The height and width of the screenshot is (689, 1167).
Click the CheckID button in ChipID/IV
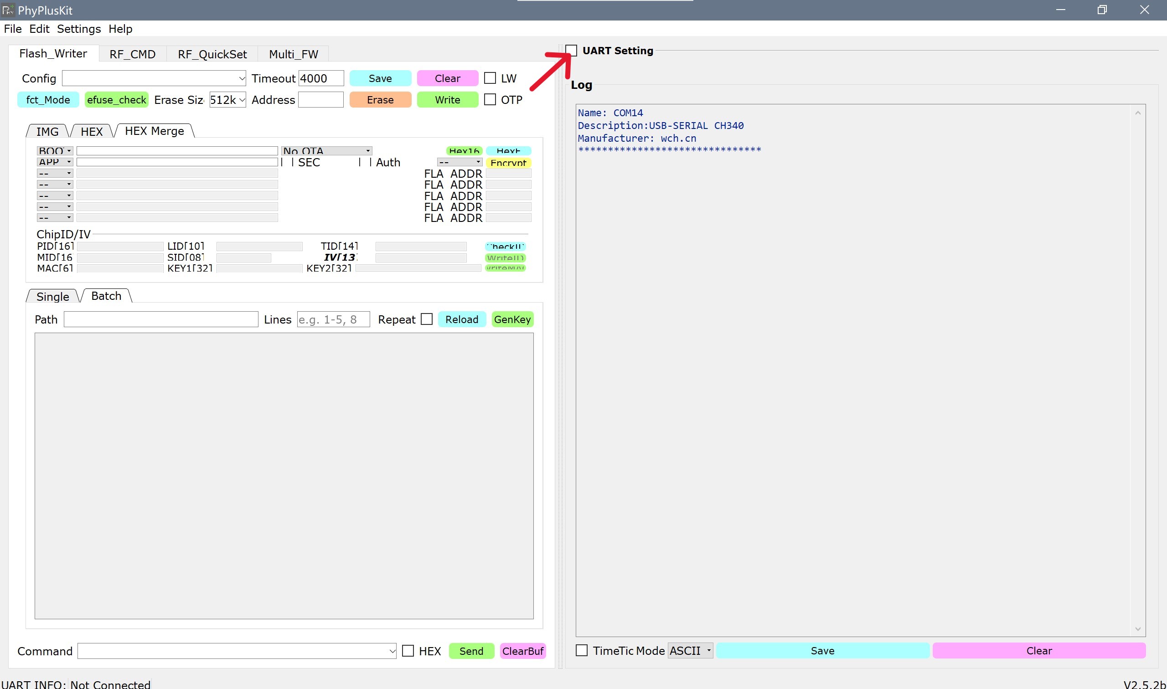coord(505,246)
